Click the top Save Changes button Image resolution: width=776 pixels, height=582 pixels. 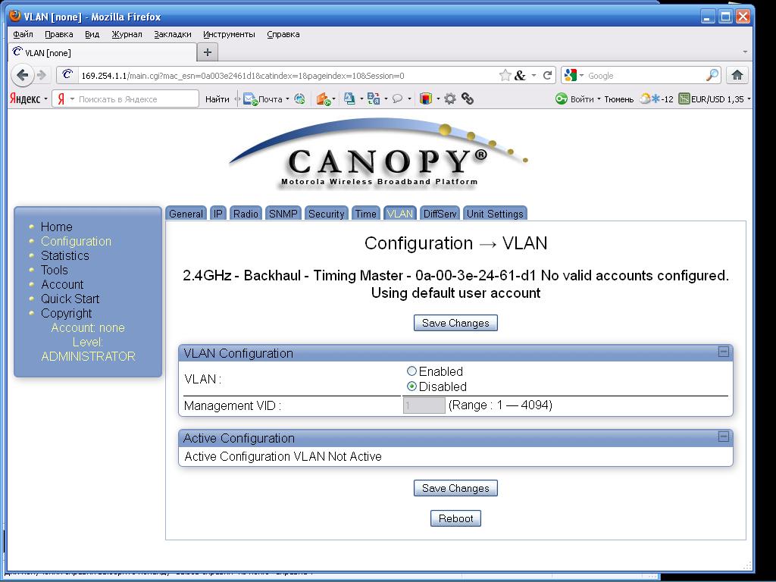[455, 323]
